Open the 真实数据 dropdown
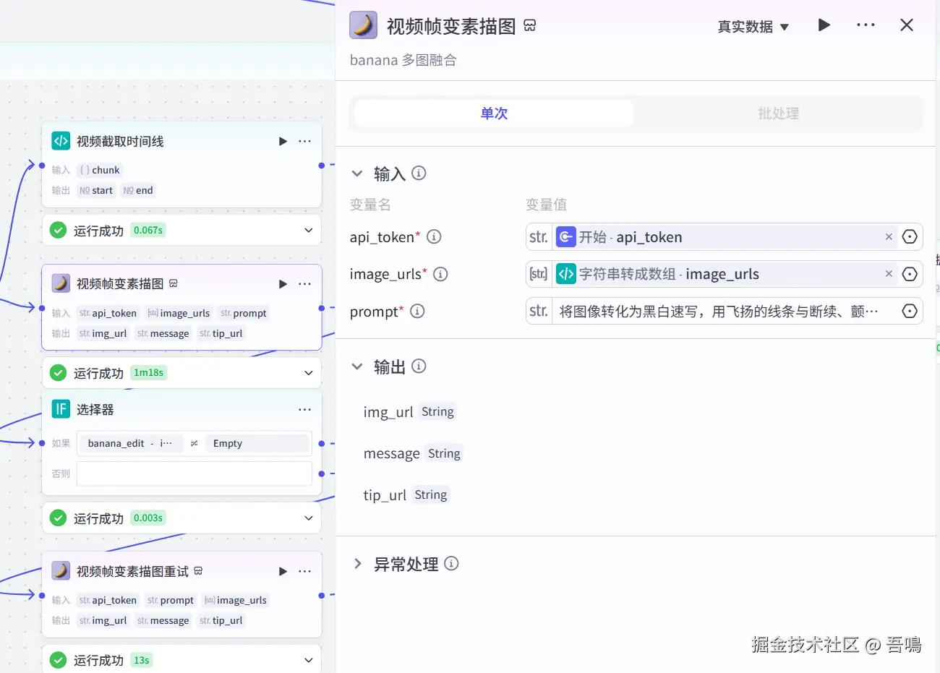This screenshot has height=673, width=940. (753, 27)
